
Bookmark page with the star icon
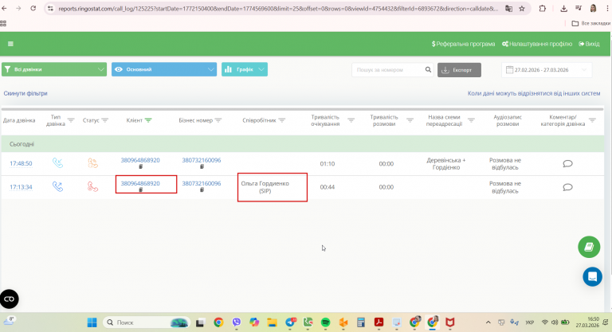[x=522, y=8]
